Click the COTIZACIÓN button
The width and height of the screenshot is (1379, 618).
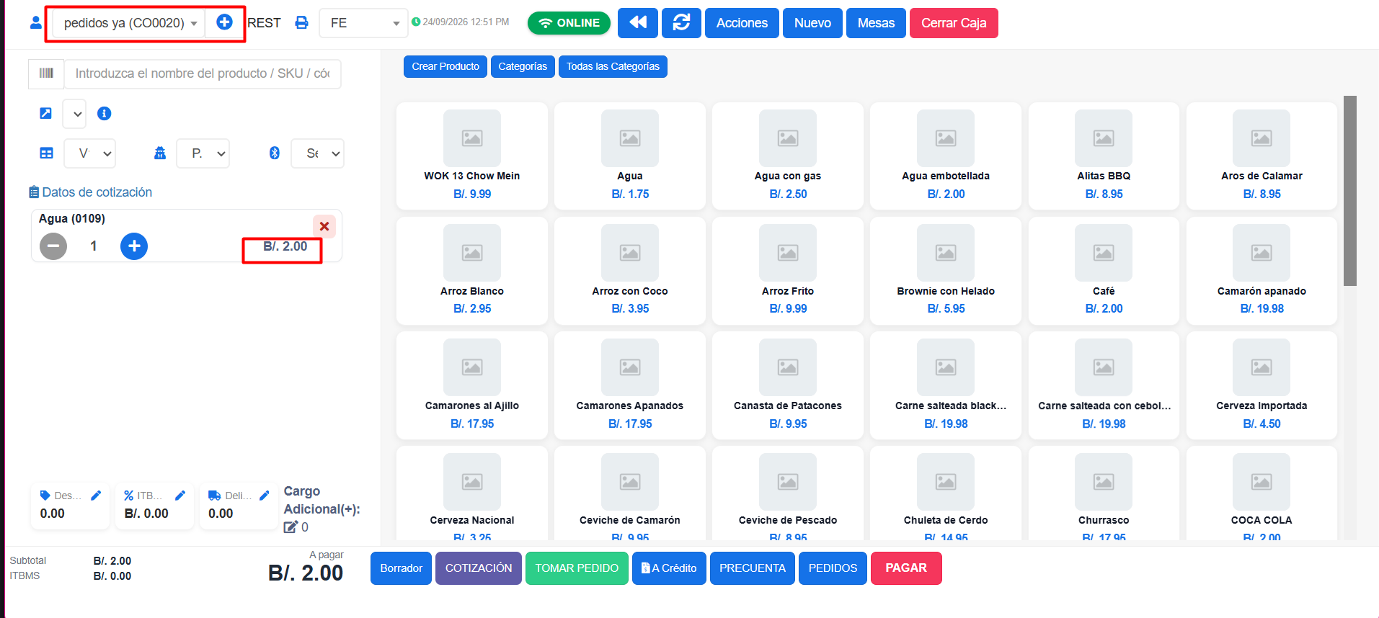tap(479, 568)
